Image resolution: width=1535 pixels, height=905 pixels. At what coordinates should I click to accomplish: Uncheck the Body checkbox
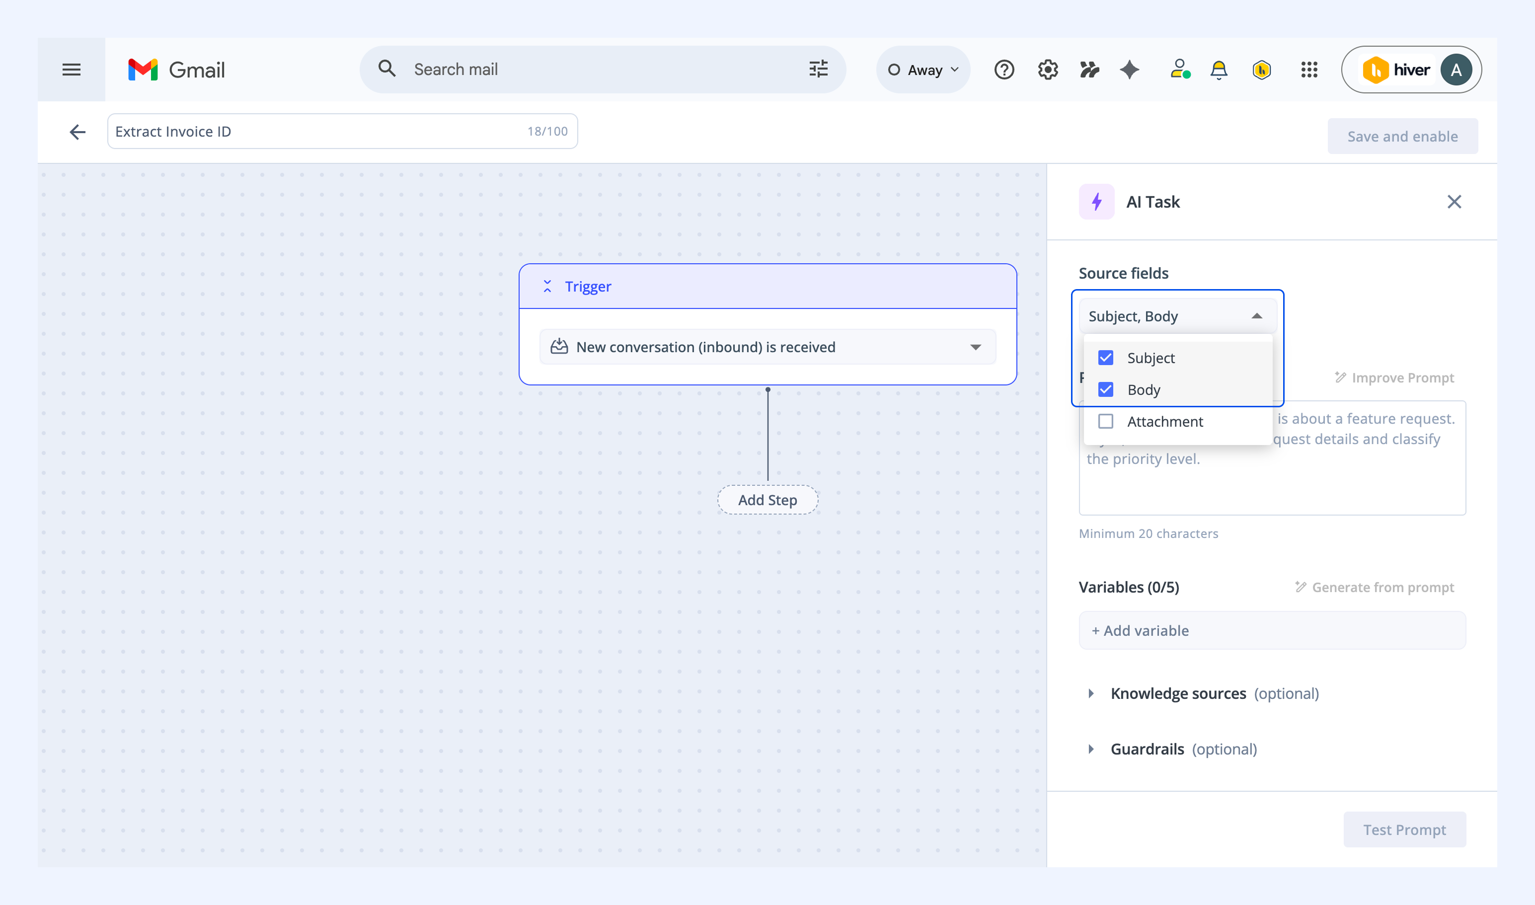pos(1105,389)
